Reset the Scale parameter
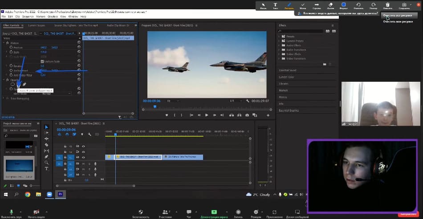423x219 pixels. click(x=79, y=52)
